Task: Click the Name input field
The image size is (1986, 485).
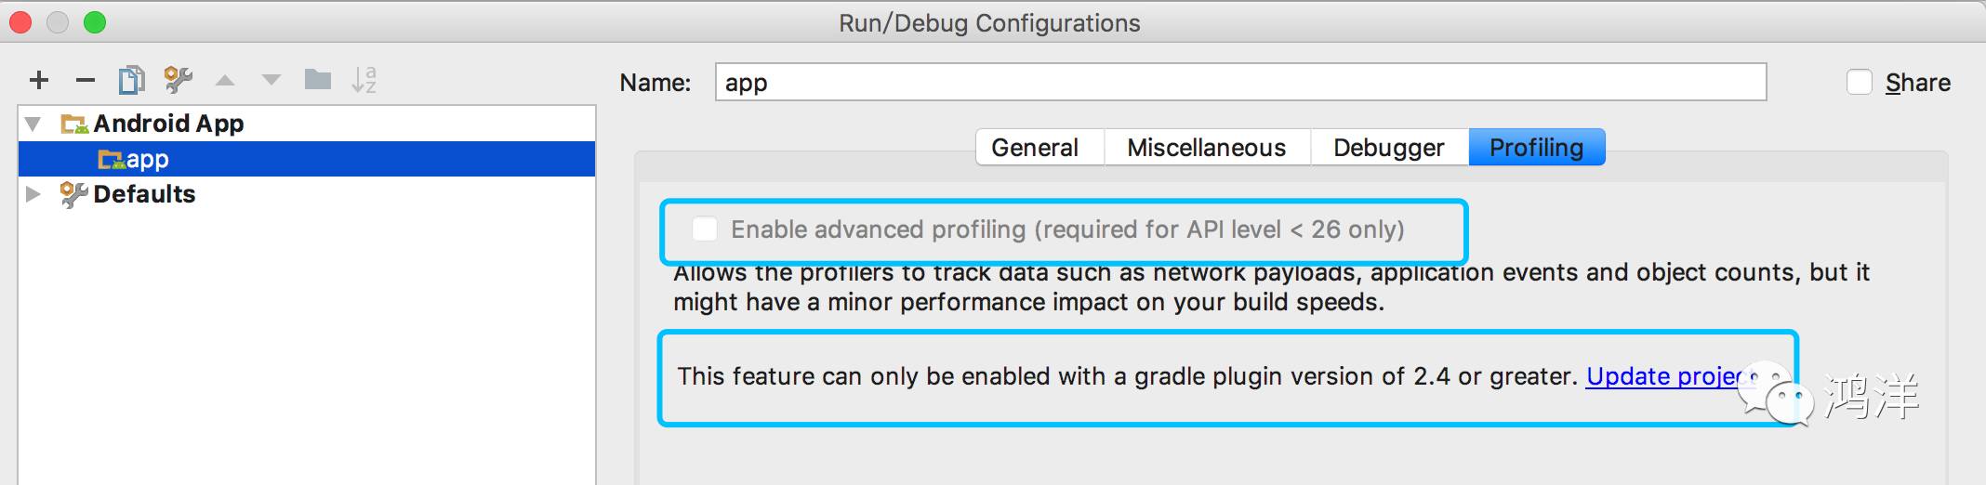Action: [x=1239, y=83]
